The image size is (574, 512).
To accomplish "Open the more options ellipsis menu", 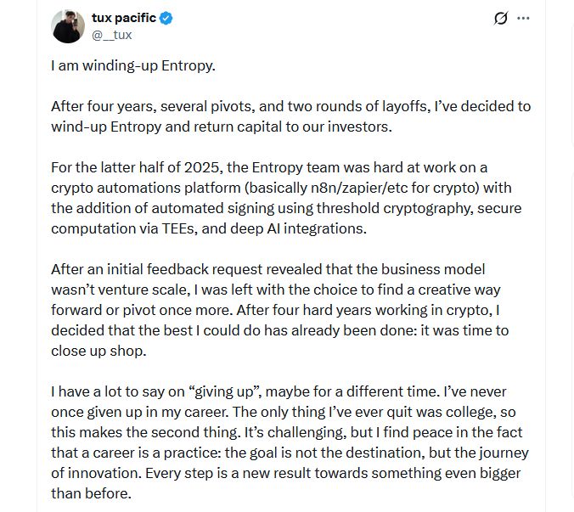I will coord(523,19).
